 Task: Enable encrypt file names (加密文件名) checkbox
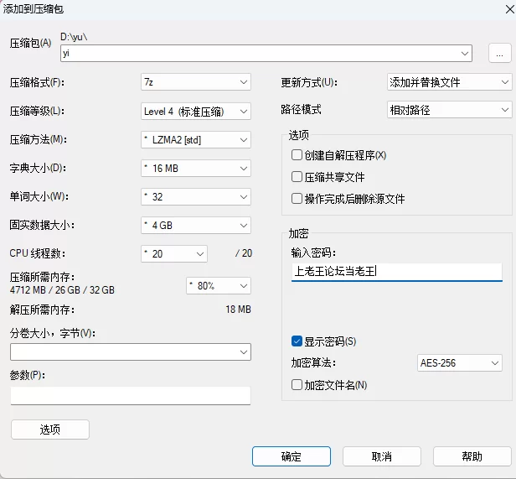297,385
